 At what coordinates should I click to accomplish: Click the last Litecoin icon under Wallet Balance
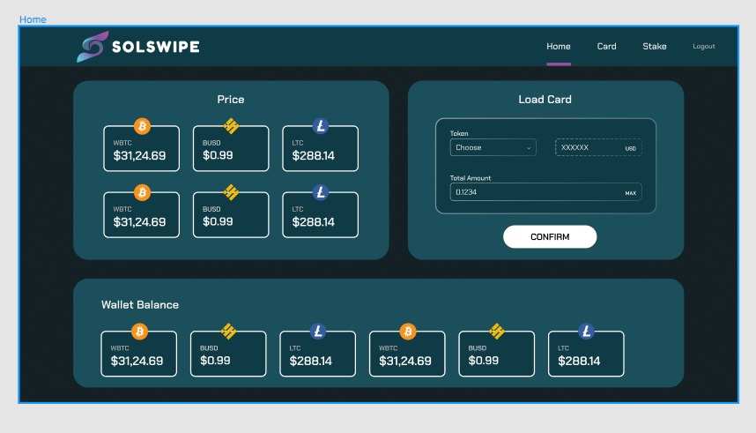[x=586, y=332]
